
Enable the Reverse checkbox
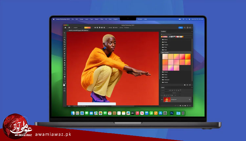pos(108,28)
